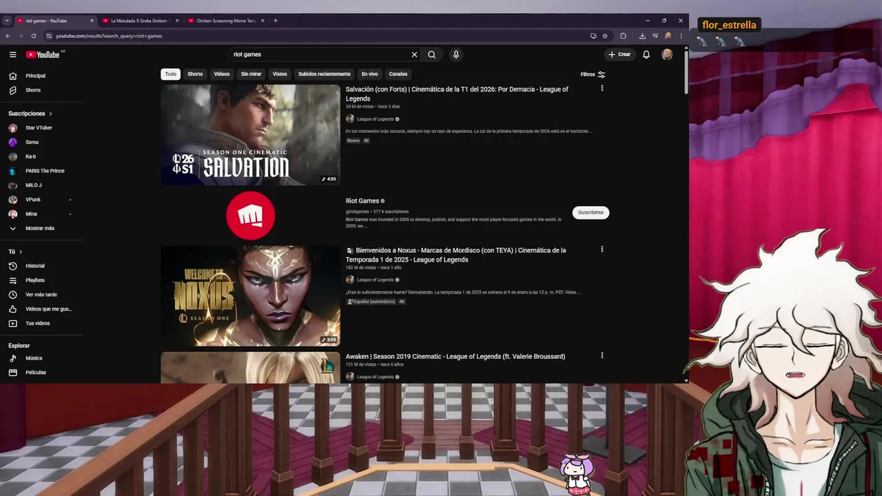Open Salvación cinematic video title
The image size is (882, 496).
pyautogui.click(x=457, y=94)
